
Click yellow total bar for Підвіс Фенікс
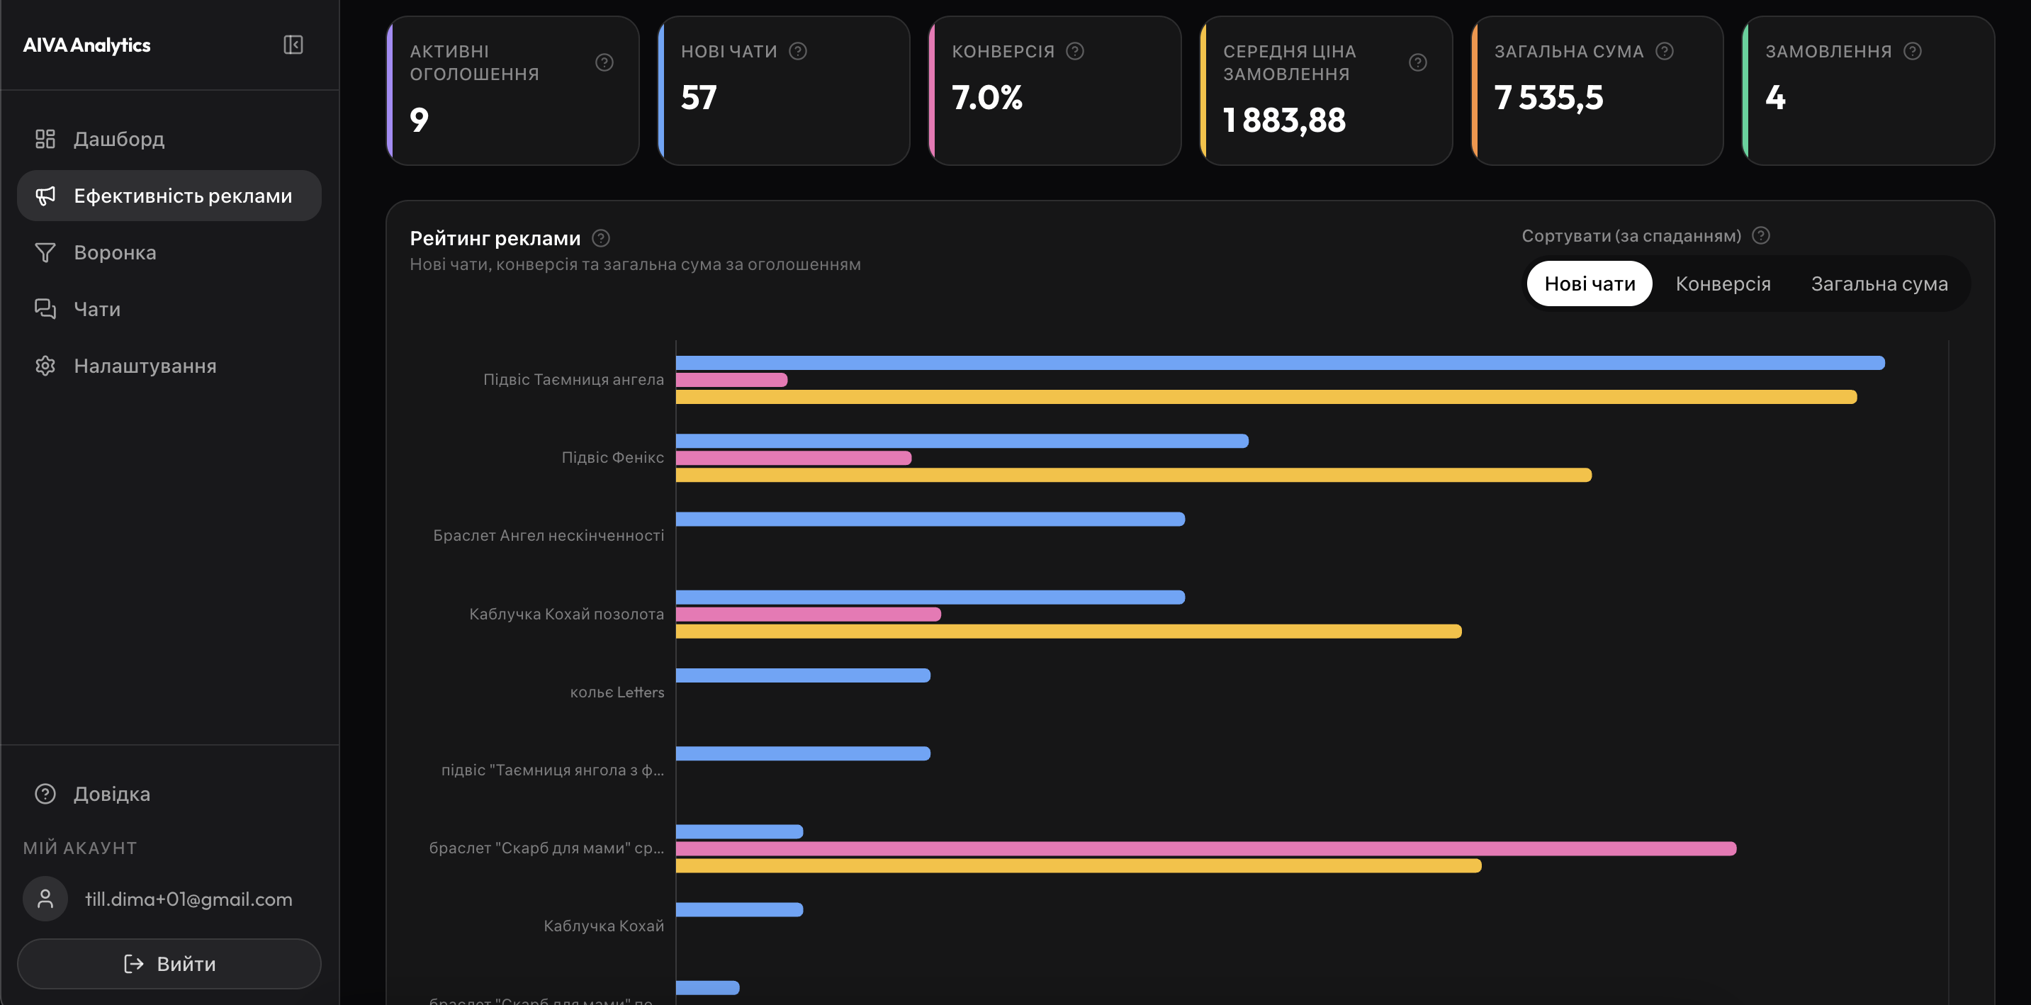(x=1134, y=476)
